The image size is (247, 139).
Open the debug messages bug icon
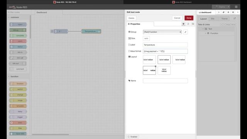coord(228,12)
